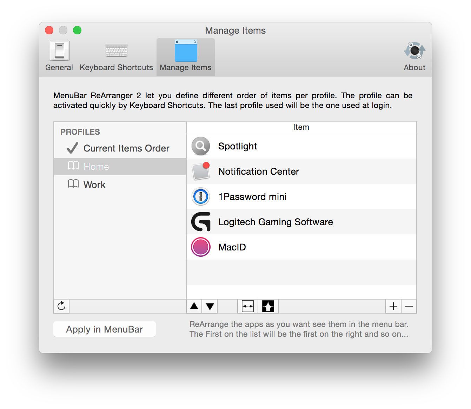Add a new item with the plus icon
This screenshot has width=471, height=409.
[x=393, y=306]
